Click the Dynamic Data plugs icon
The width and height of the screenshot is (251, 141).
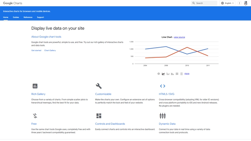(163, 116)
